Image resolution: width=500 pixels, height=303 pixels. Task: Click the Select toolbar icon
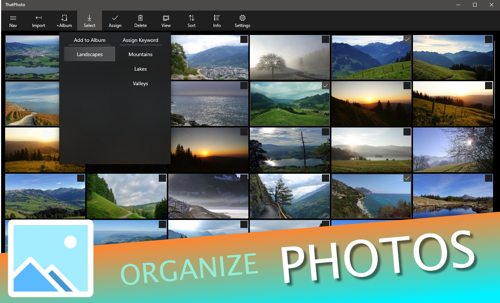(90, 21)
